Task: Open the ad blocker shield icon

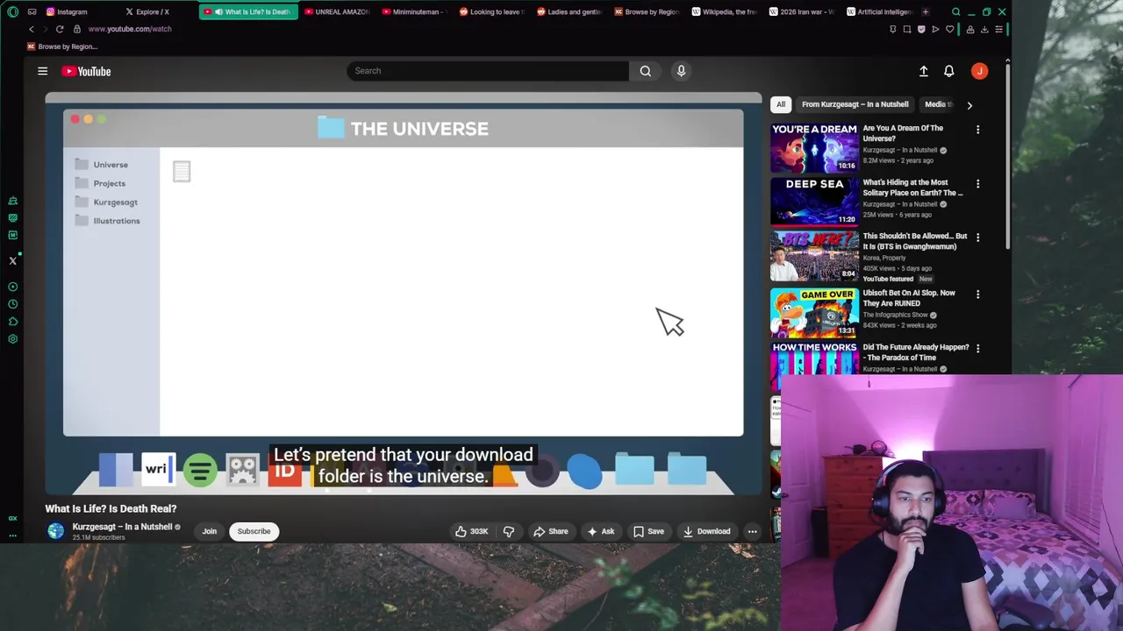Action: [921, 29]
